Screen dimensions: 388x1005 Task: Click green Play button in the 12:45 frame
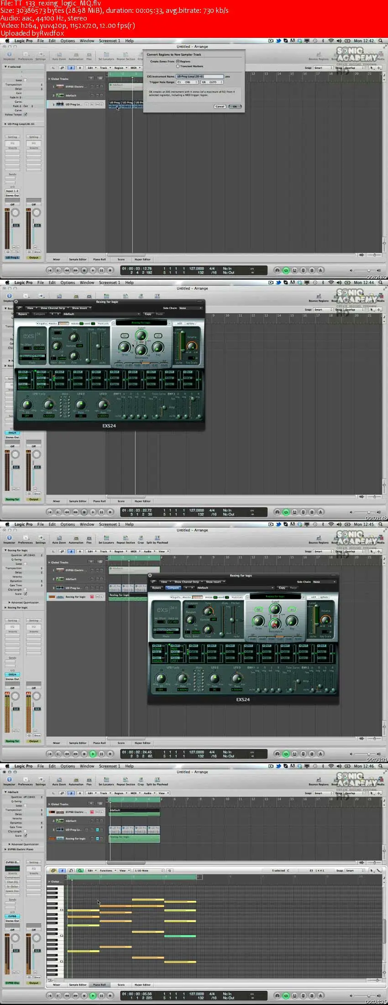[x=93, y=754]
